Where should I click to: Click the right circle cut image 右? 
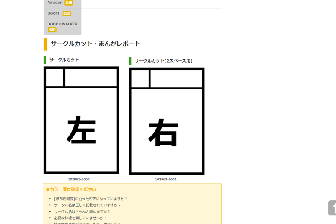[166, 121]
